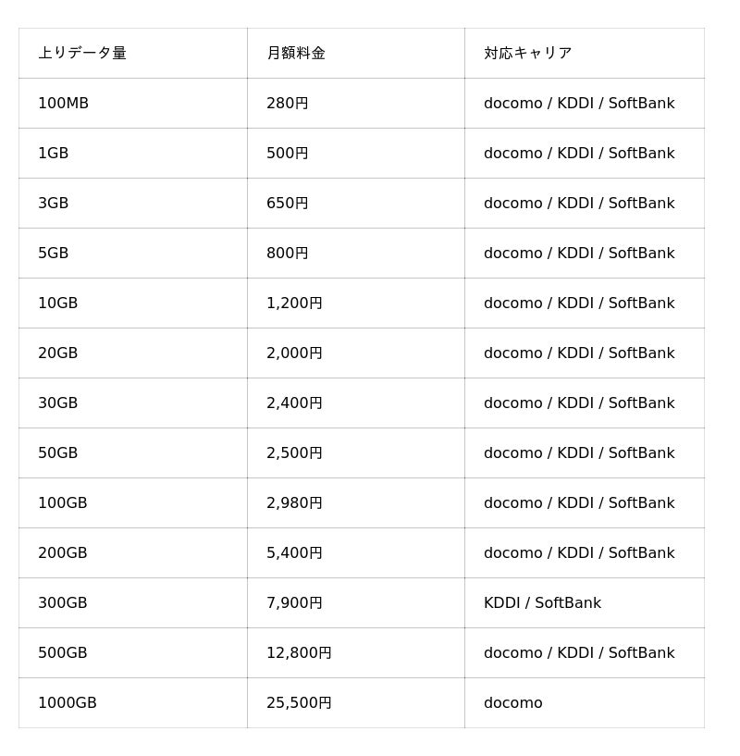The image size is (740, 756).
Task: Select the 1GB data plan cell
Action: 133,154
